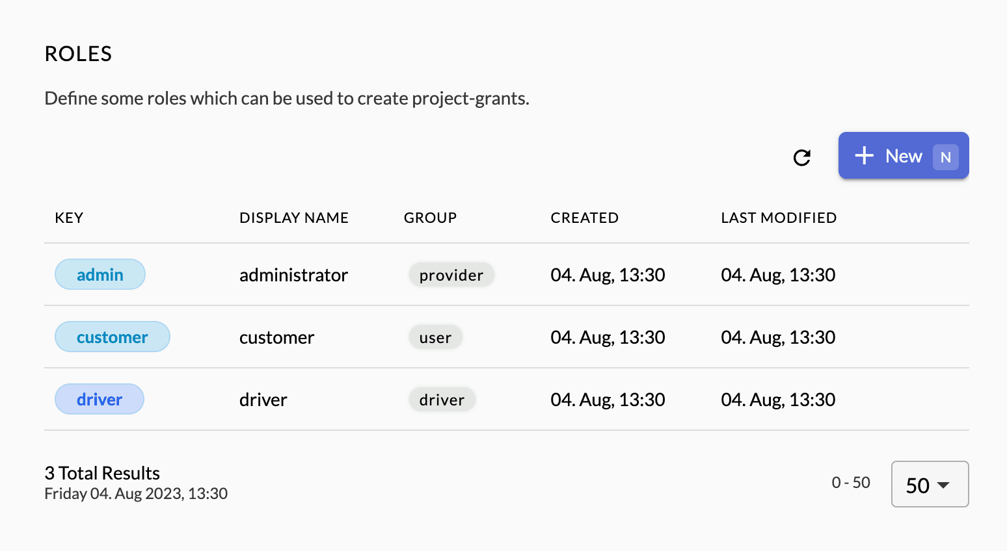Click the driver group tag
This screenshot has width=1007, height=551.
click(x=442, y=400)
